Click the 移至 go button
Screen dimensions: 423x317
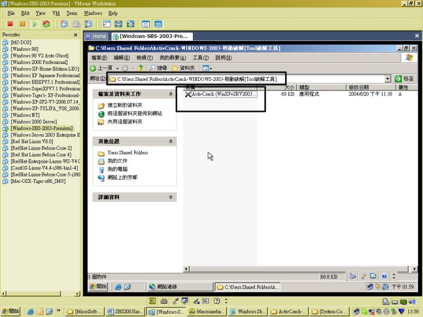click(x=404, y=79)
